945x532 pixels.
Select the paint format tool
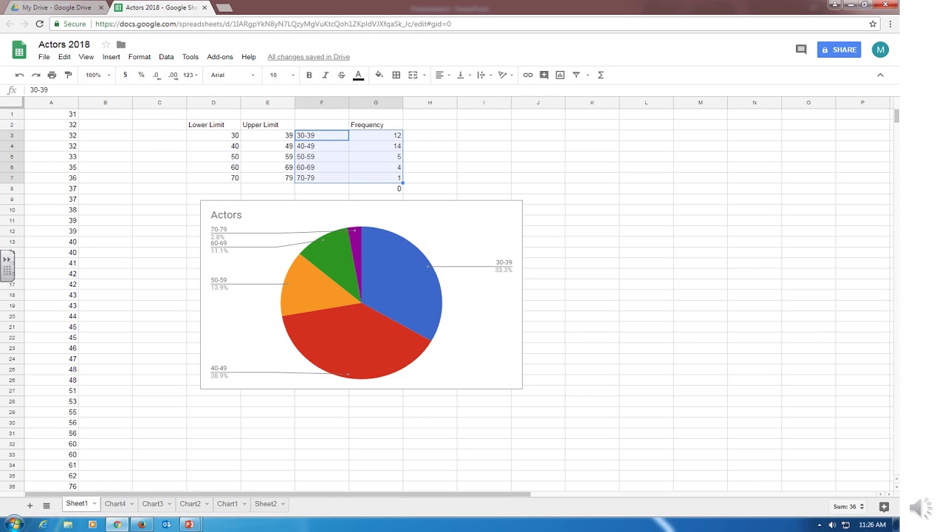tap(68, 75)
